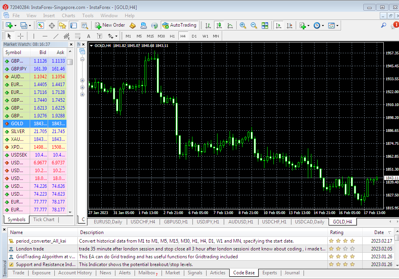Open the USDJPY,H1 chart tab
Viewport: 399px width, 279px height.
click(208, 222)
